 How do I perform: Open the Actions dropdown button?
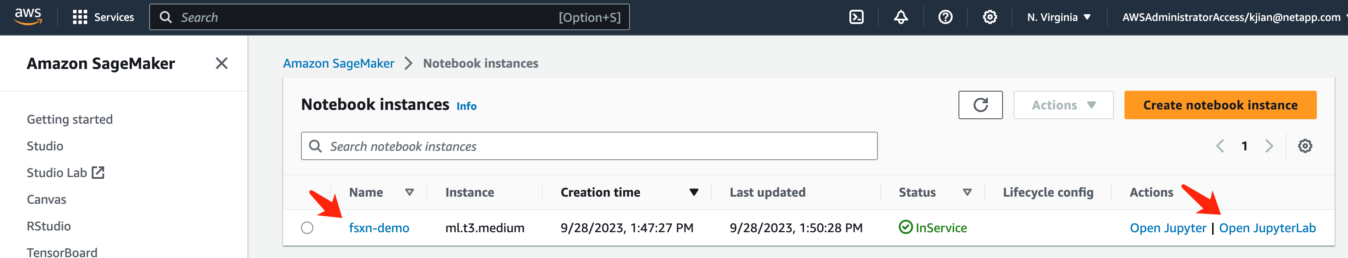(1064, 105)
